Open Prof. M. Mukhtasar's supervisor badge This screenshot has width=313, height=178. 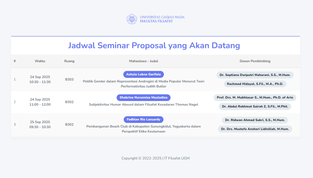click(x=255, y=97)
